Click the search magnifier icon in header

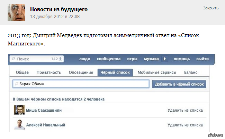click(13, 59)
